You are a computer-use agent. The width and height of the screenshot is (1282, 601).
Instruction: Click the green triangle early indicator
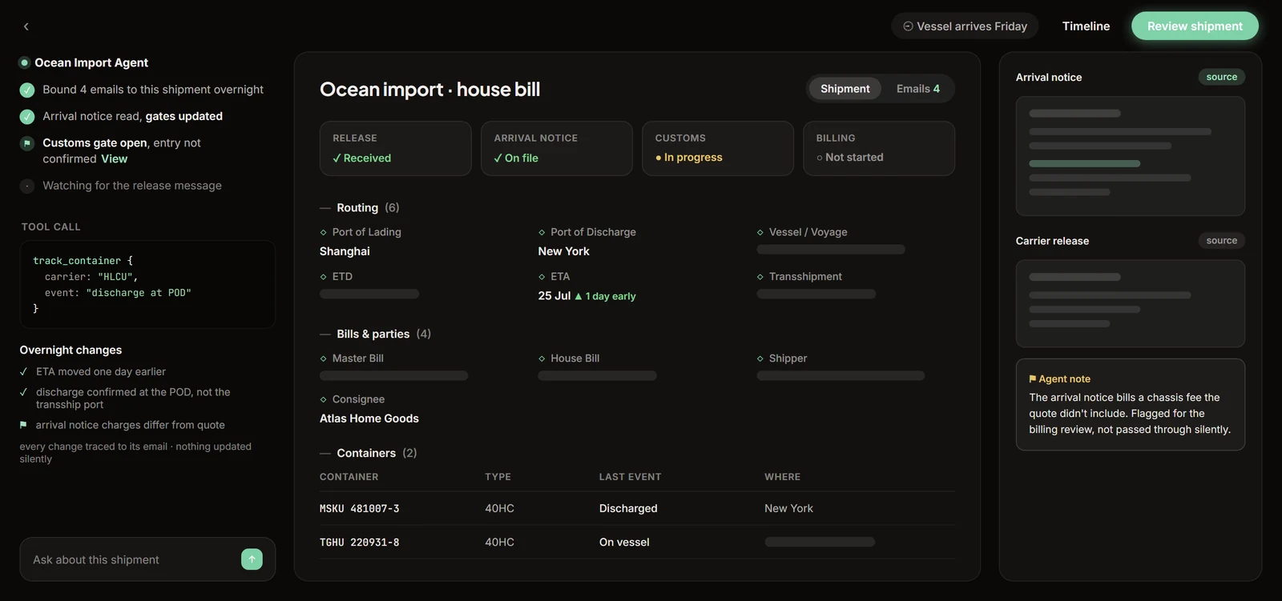(x=579, y=296)
